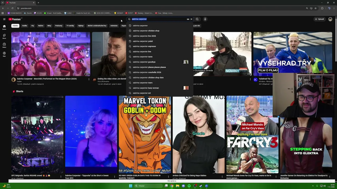Viewport: 337px width, 189px height.
Task: Choose suggestion "sabrina carpenter taste"
Action: tap(160, 57)
